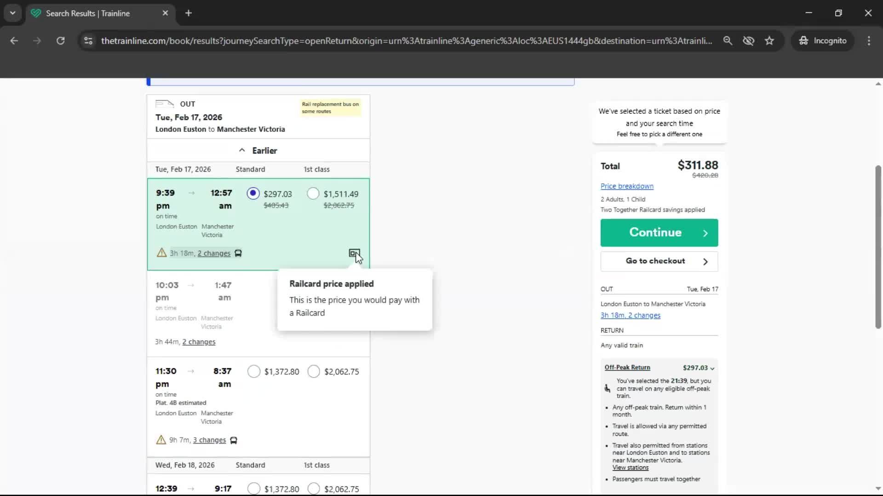883x496 pixels.
Task: Bookmark this page with the star icon
Action: 769,41
